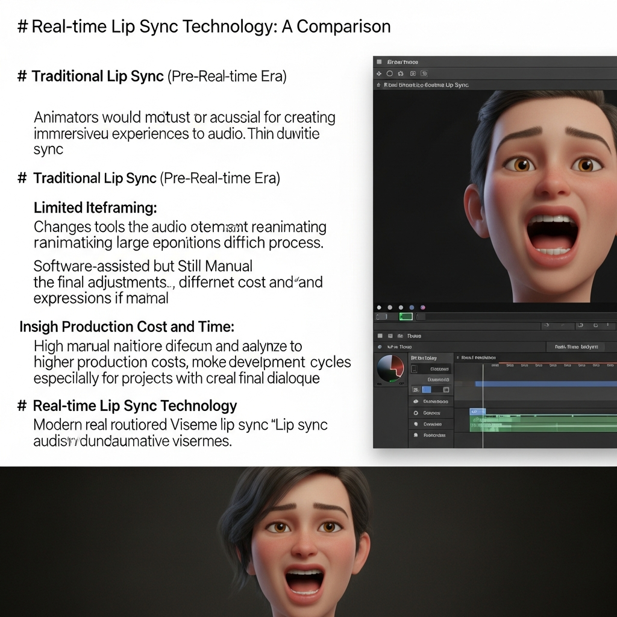Click the gear-shaped toolbar icon
This screenshot has width=617, height=617.
point(401,74)
